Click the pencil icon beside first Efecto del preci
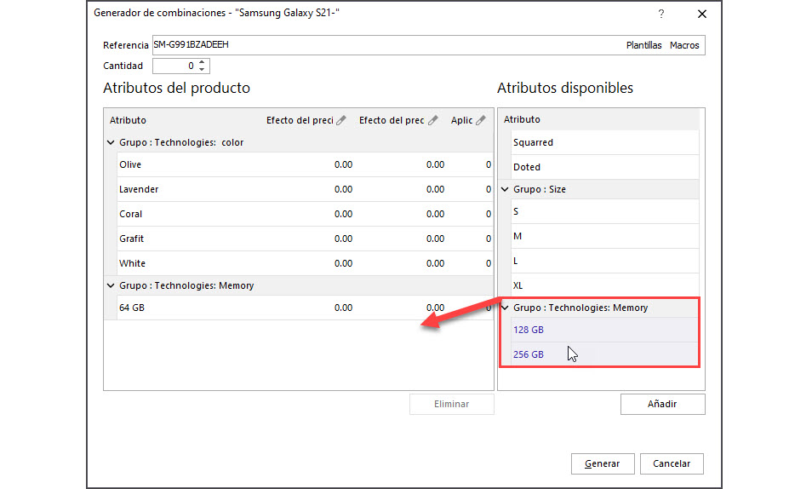Viewport: 812px width, 489px height. click(x=340, y=120)
